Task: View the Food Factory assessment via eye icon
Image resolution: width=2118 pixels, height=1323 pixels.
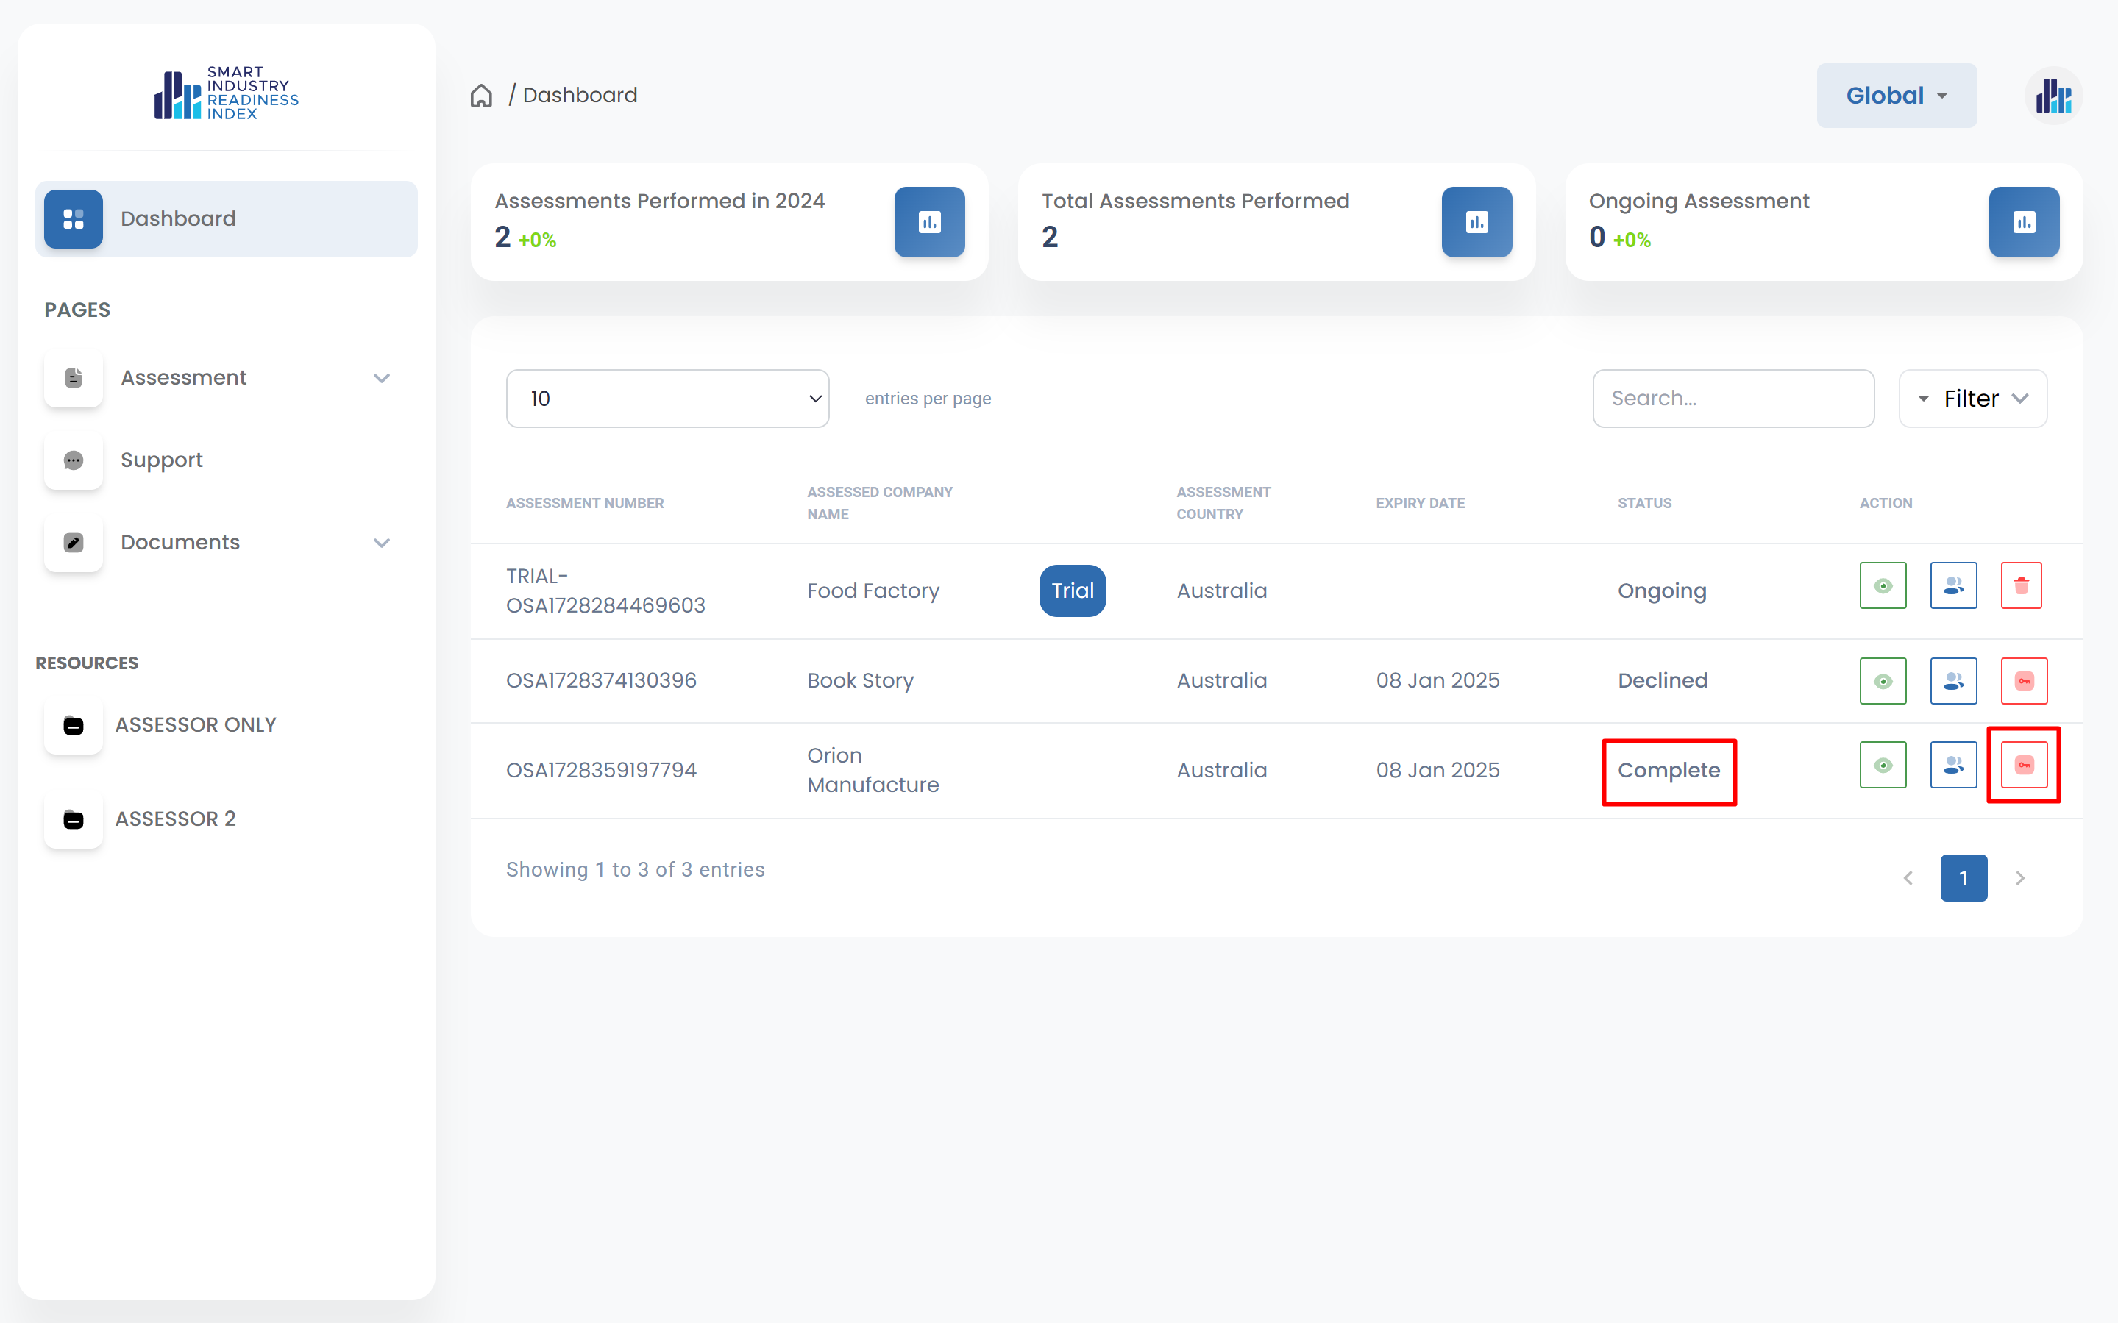Action: pyautogui.click(x=1883, y=586)
